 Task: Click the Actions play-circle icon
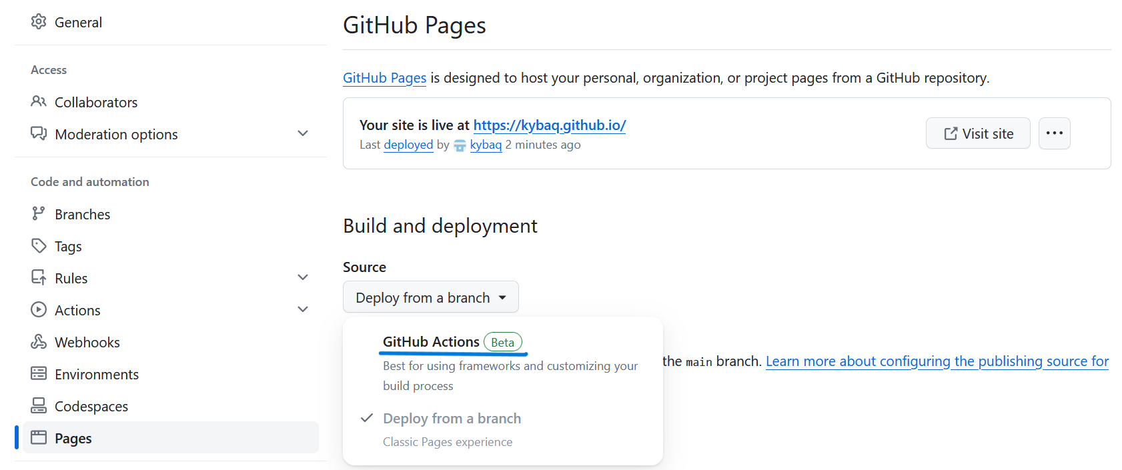[x=39, y=310]
